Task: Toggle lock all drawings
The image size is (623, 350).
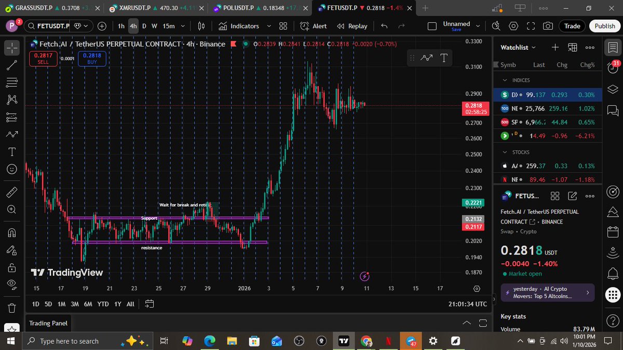Action: [12, 268]
